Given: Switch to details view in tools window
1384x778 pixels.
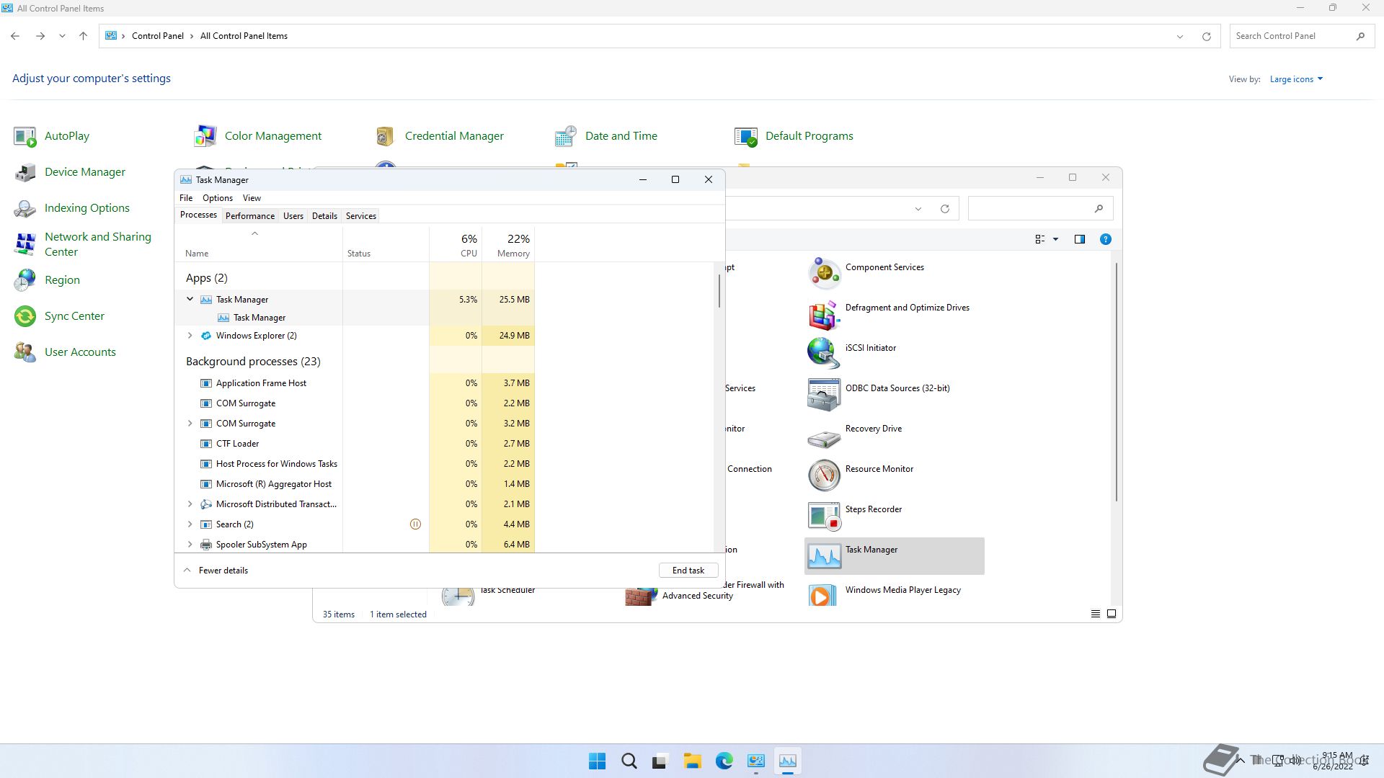Looking at the screenshot, I should (x=1095, y=614).
